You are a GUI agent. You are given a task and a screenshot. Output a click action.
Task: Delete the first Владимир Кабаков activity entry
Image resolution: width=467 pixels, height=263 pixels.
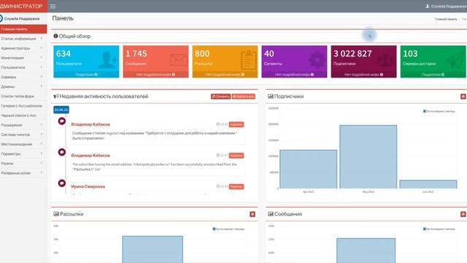click(236, 124)
